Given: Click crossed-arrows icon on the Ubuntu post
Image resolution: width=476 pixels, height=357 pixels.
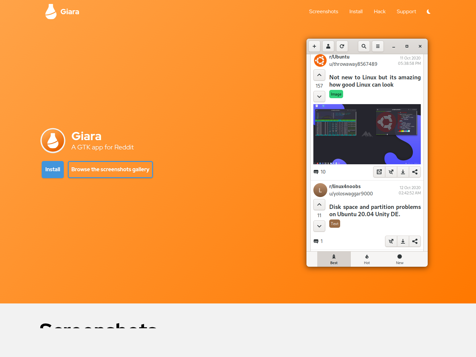Looking at the screenshot, I should pyautogui.click(x=391, y=172).
